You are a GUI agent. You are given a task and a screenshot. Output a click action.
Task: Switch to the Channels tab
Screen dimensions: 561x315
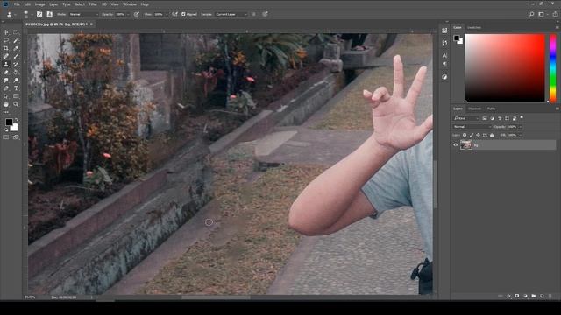pos(474,108)
